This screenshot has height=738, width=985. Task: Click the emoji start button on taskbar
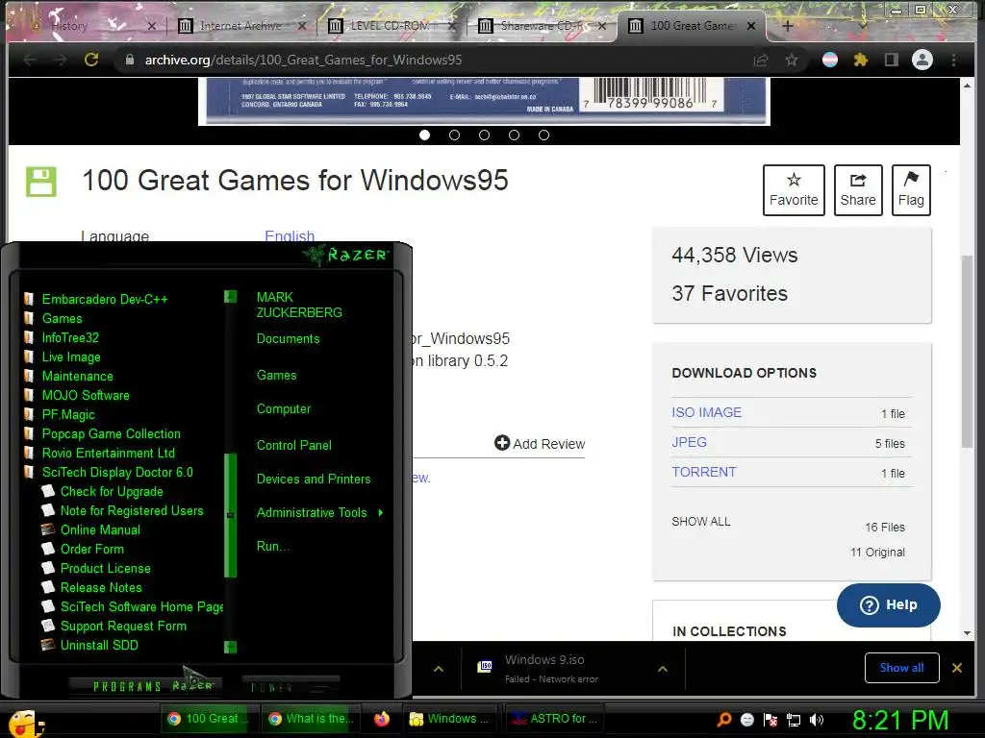coord(25,723)
